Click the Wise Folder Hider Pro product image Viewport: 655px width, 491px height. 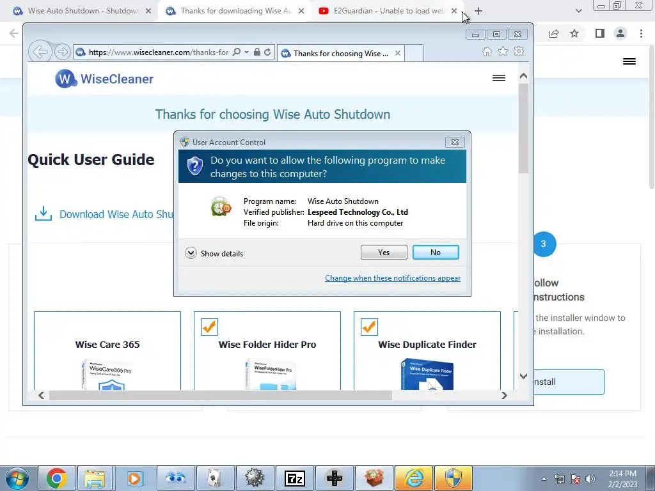(x=269, y=374)
